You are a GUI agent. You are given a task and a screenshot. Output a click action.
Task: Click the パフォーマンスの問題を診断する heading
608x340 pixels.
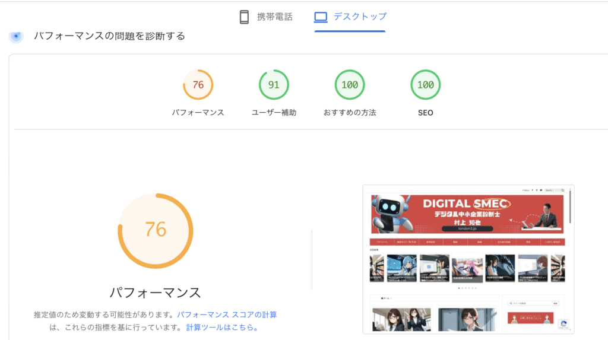point(109,36)
